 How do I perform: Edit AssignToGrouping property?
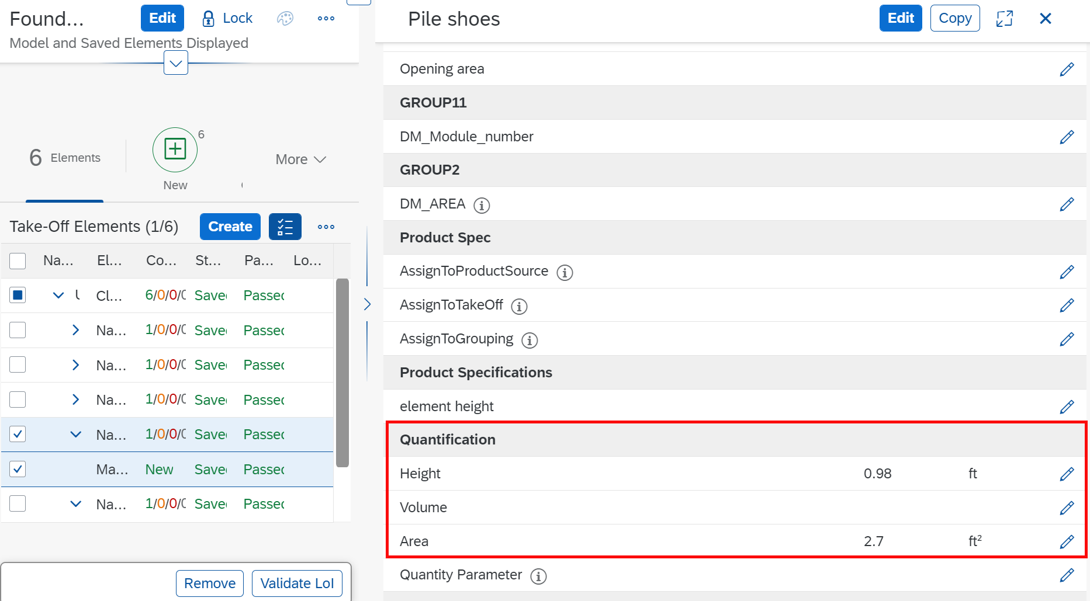pos(1067,339)
